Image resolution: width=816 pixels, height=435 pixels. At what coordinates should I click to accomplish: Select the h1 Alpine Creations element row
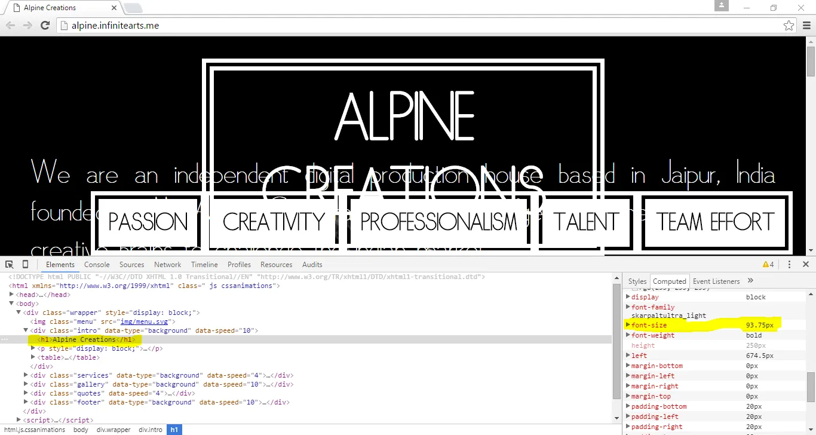point(306,339)
